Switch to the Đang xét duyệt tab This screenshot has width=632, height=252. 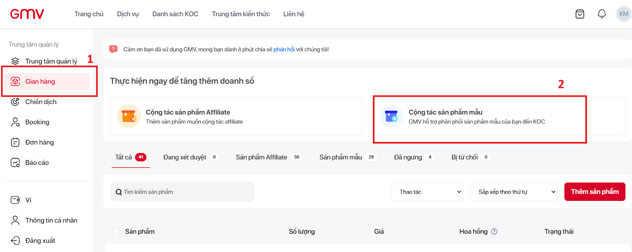[190, 157]
